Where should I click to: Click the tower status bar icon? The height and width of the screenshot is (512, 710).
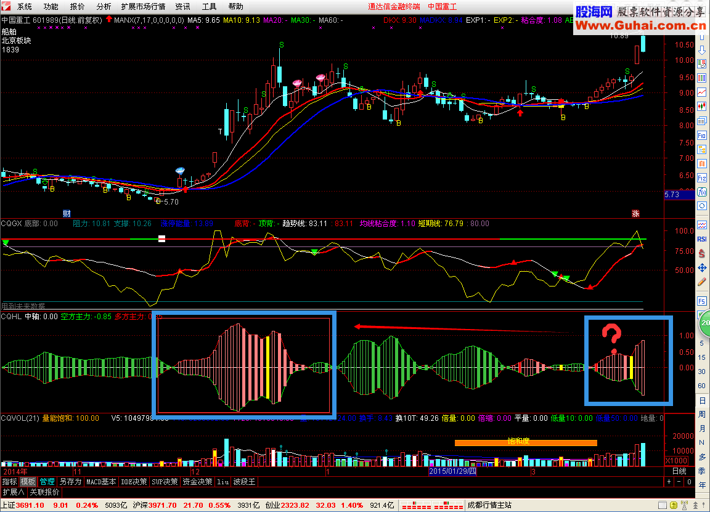695,505
